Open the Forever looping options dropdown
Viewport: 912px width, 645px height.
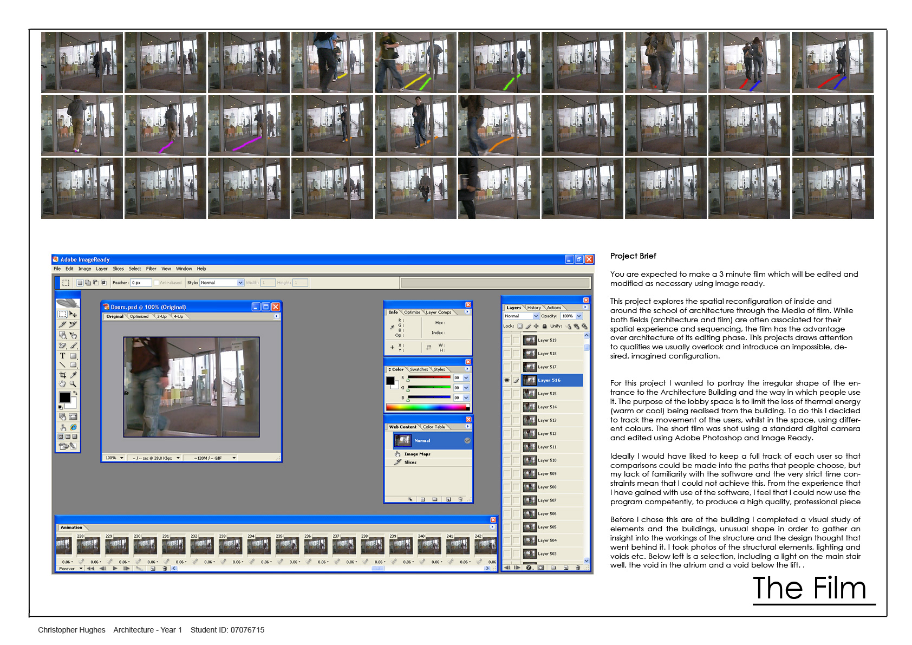71,569
